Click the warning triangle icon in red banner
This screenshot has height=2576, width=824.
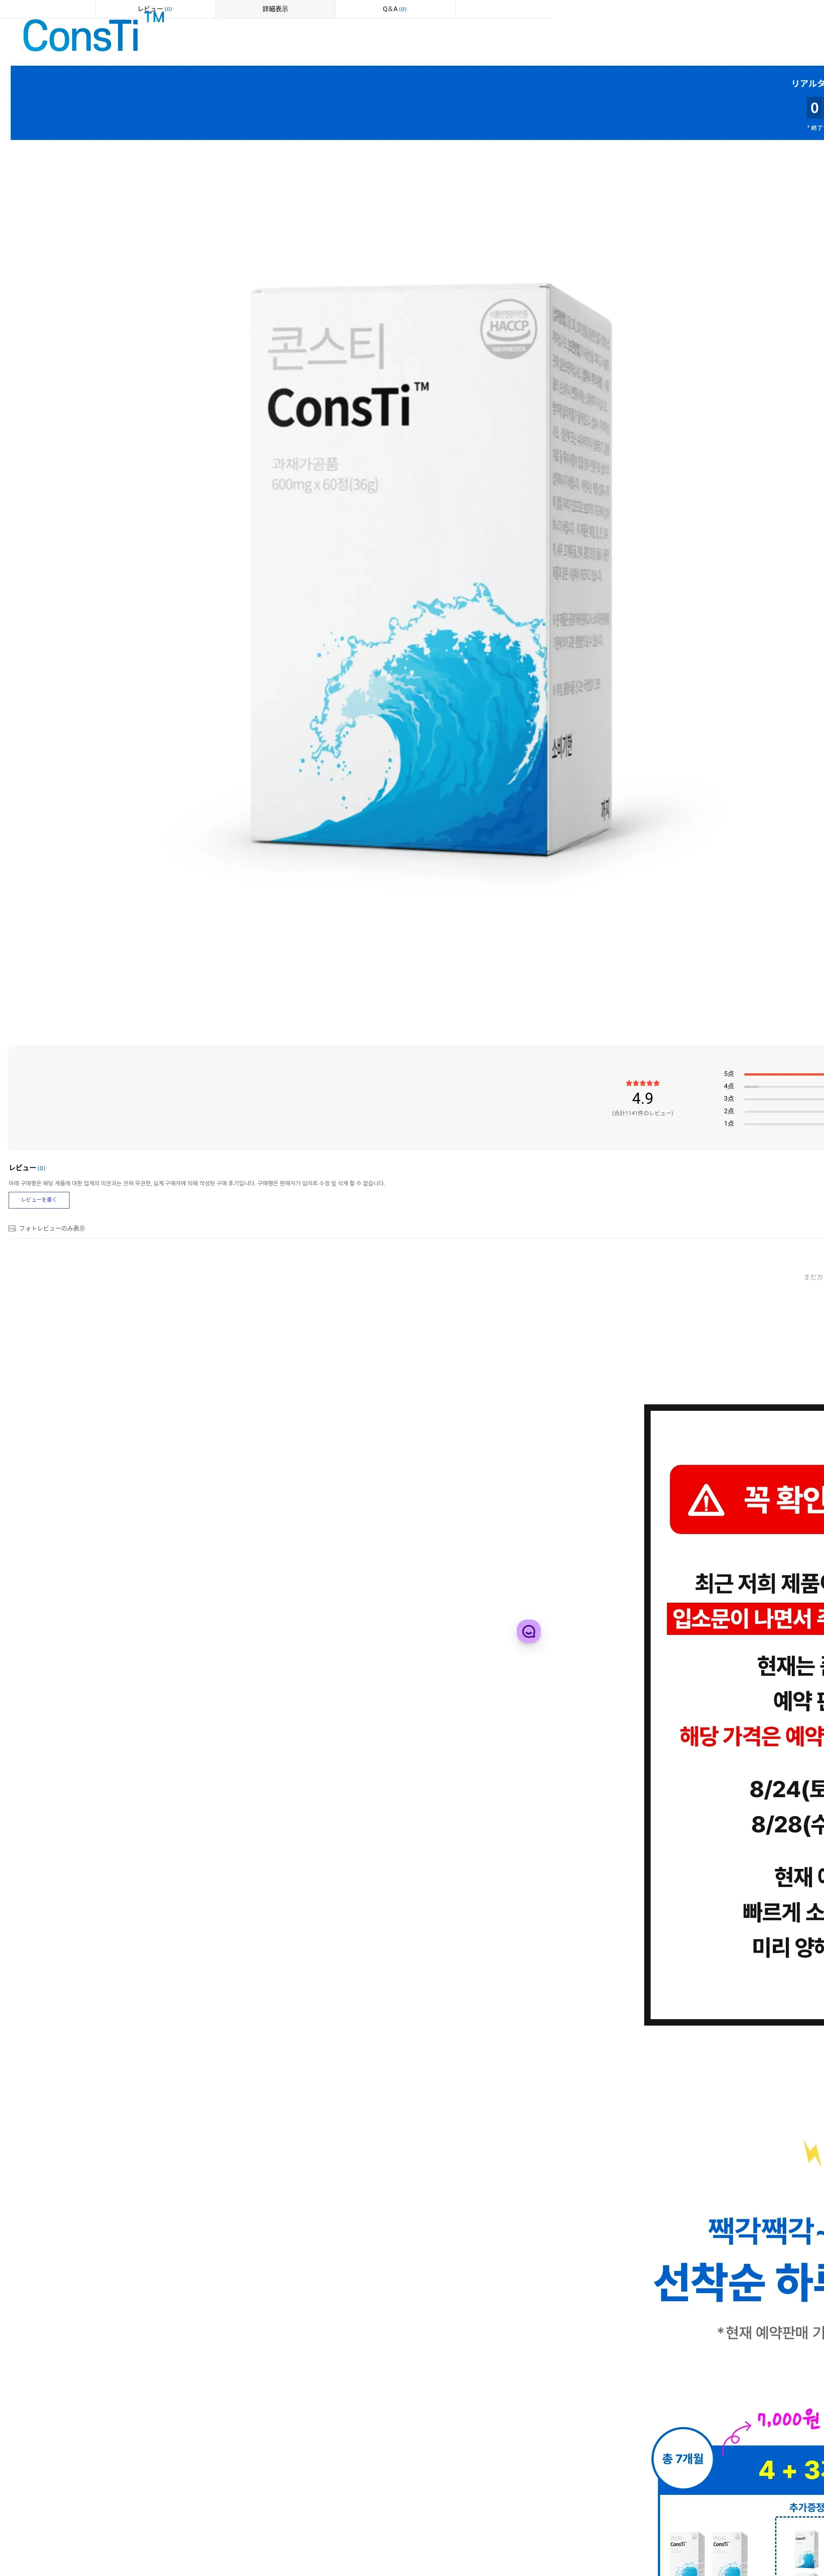pyautogui.click(x=706, y=1500)
